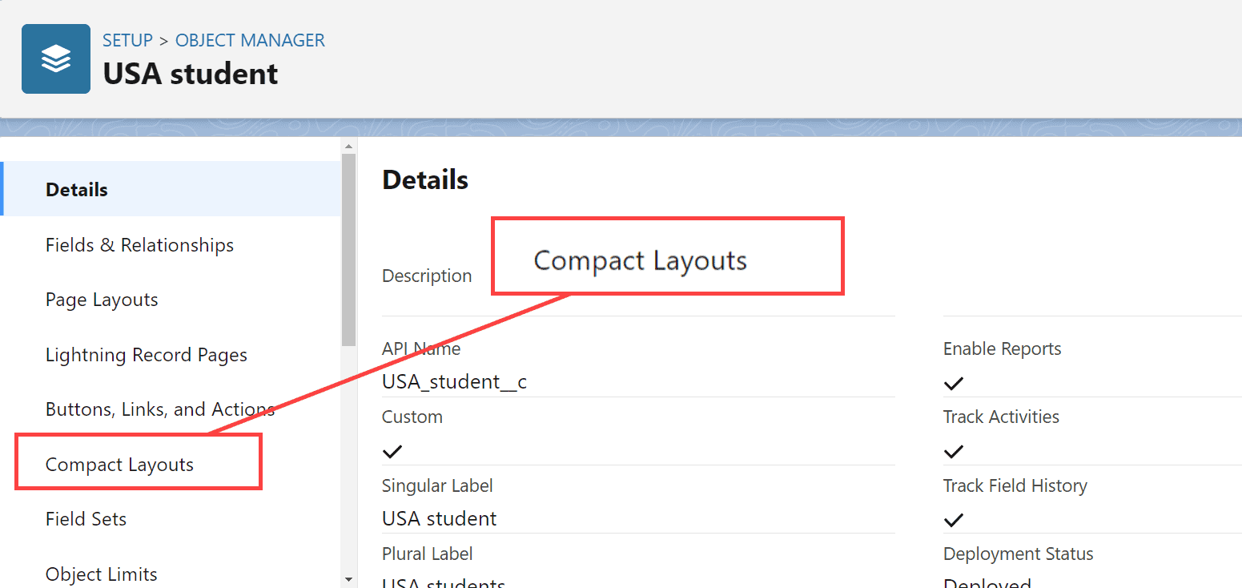Click the USA student object icon
The image size is (1242, 588).
55,58
